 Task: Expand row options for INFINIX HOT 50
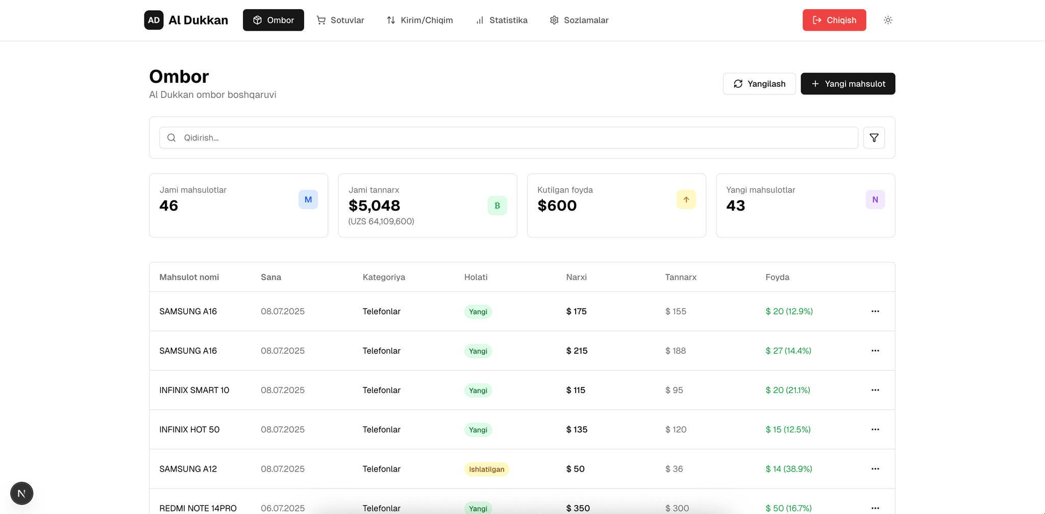click(x=875, y=429)
